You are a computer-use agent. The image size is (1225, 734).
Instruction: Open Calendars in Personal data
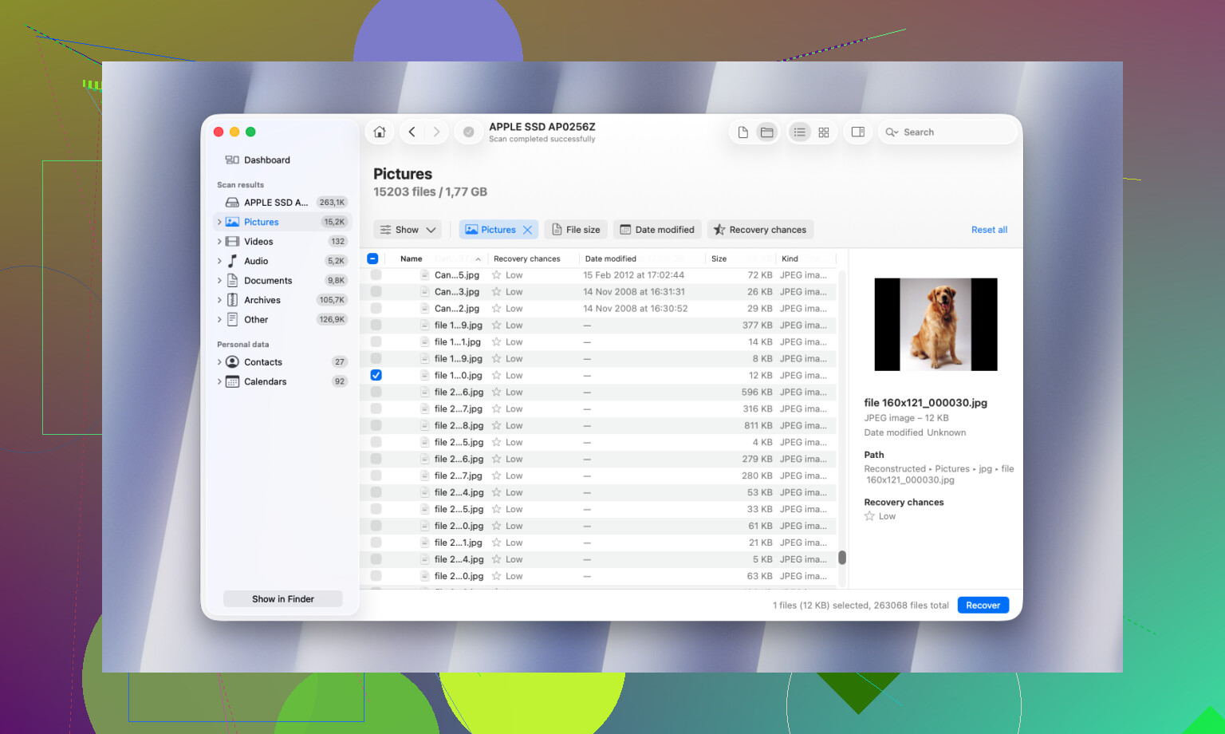coord(283,381)
